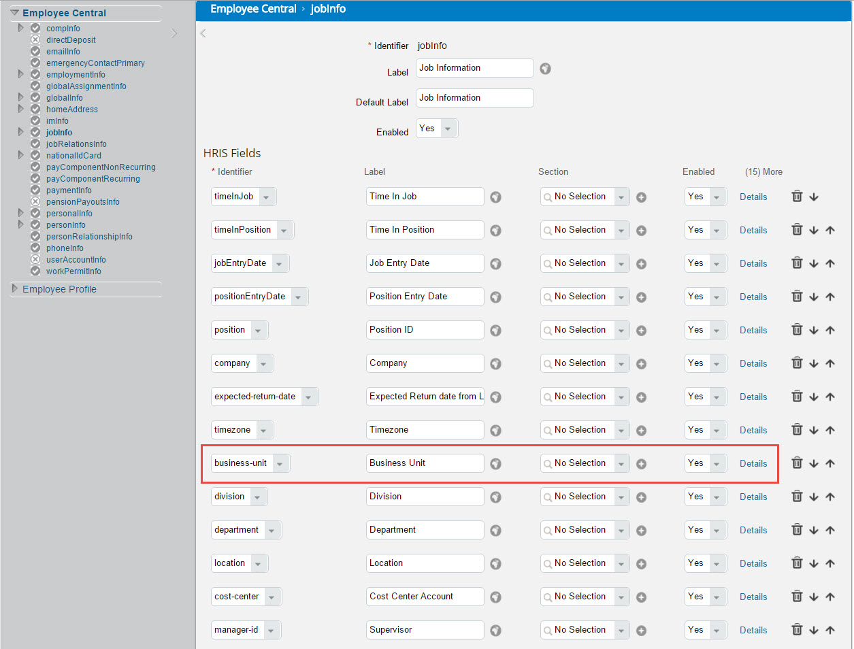Open translations for Business Unit label
Screen dimensions: 854x649
click(x=496, y=464)
